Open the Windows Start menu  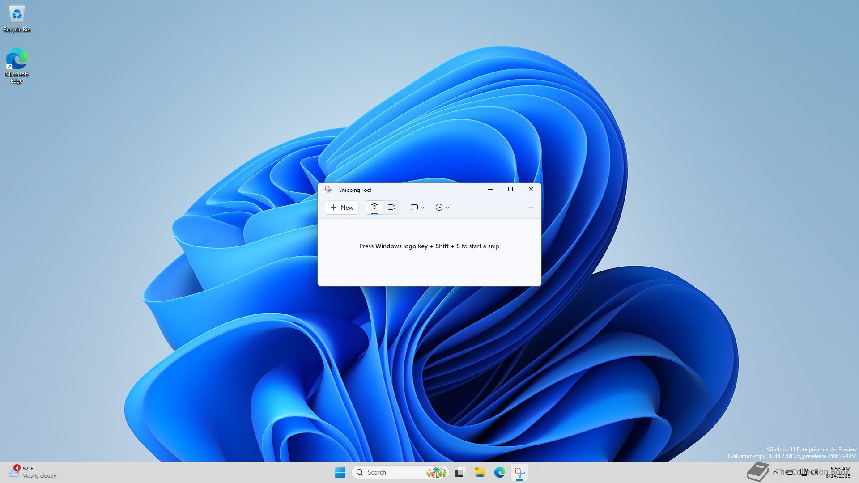click(x=340, y=472)
